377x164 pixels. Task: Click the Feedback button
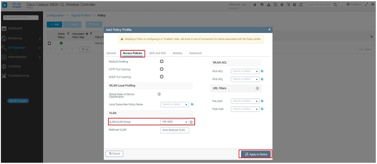pos(354,4)
